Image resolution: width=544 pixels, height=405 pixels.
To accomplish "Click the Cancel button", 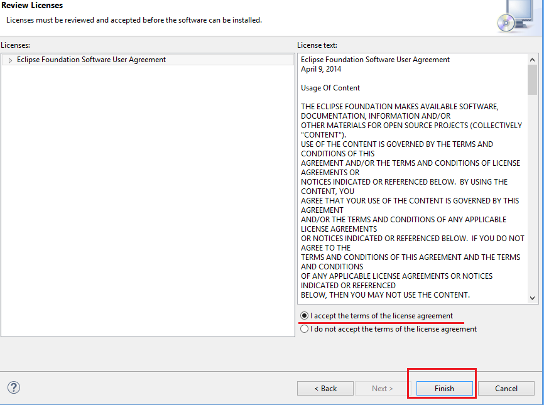I will tap(506, 388).
